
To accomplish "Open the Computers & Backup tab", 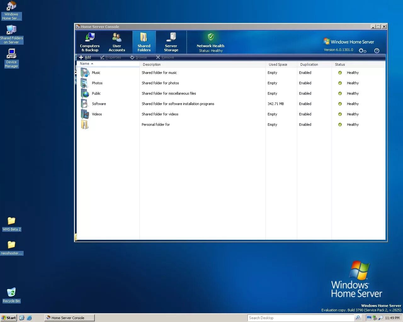I will point(90,42).
